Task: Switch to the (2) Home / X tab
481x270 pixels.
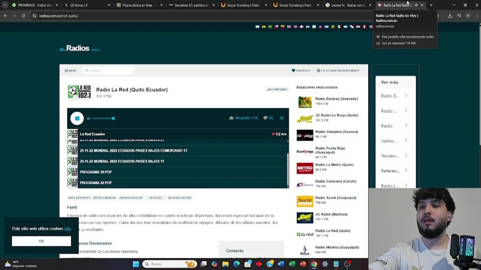Action: coord(86,5)
